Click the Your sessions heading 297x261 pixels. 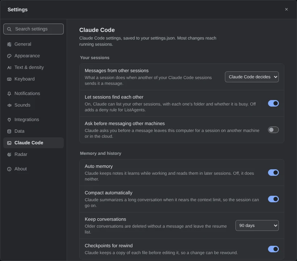[x=95, y=58]
